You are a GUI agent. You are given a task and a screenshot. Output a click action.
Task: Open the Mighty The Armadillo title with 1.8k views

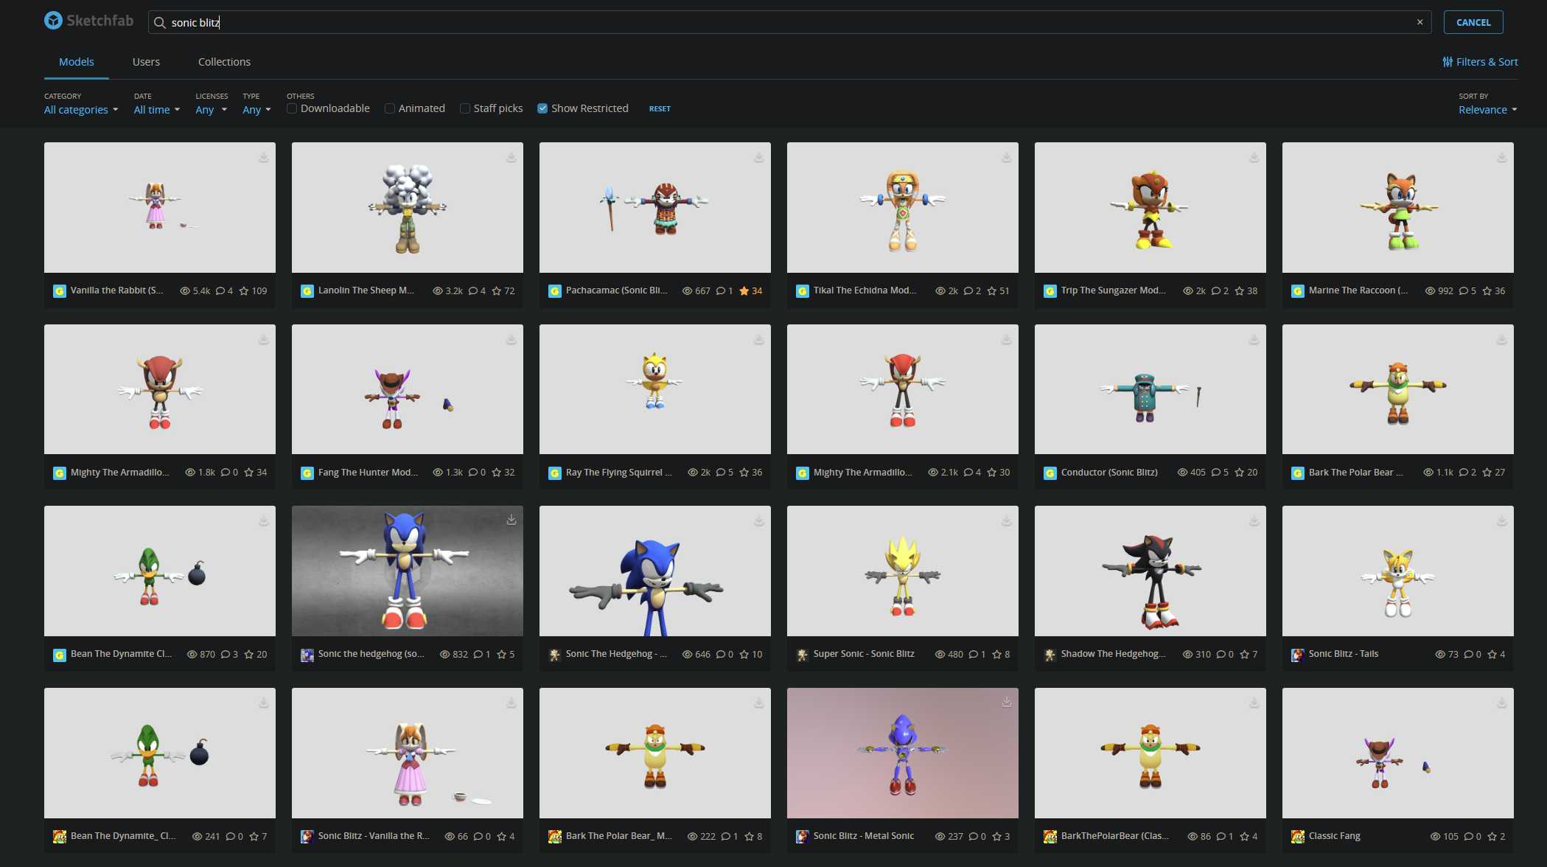120,473
